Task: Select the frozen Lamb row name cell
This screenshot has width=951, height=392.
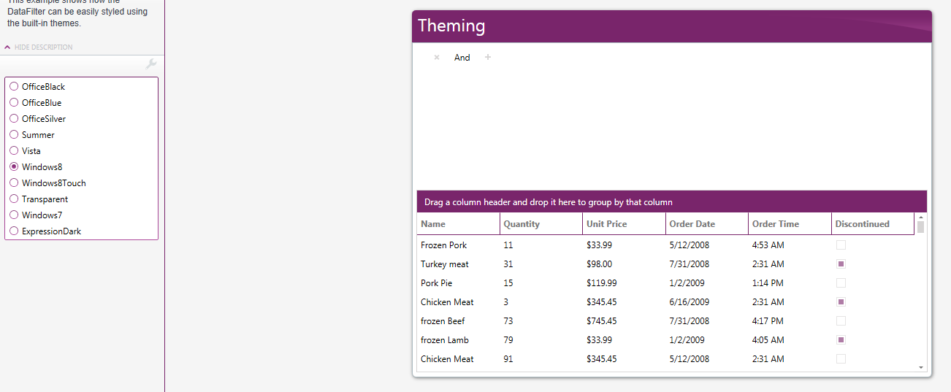Action: pos(445,340)
